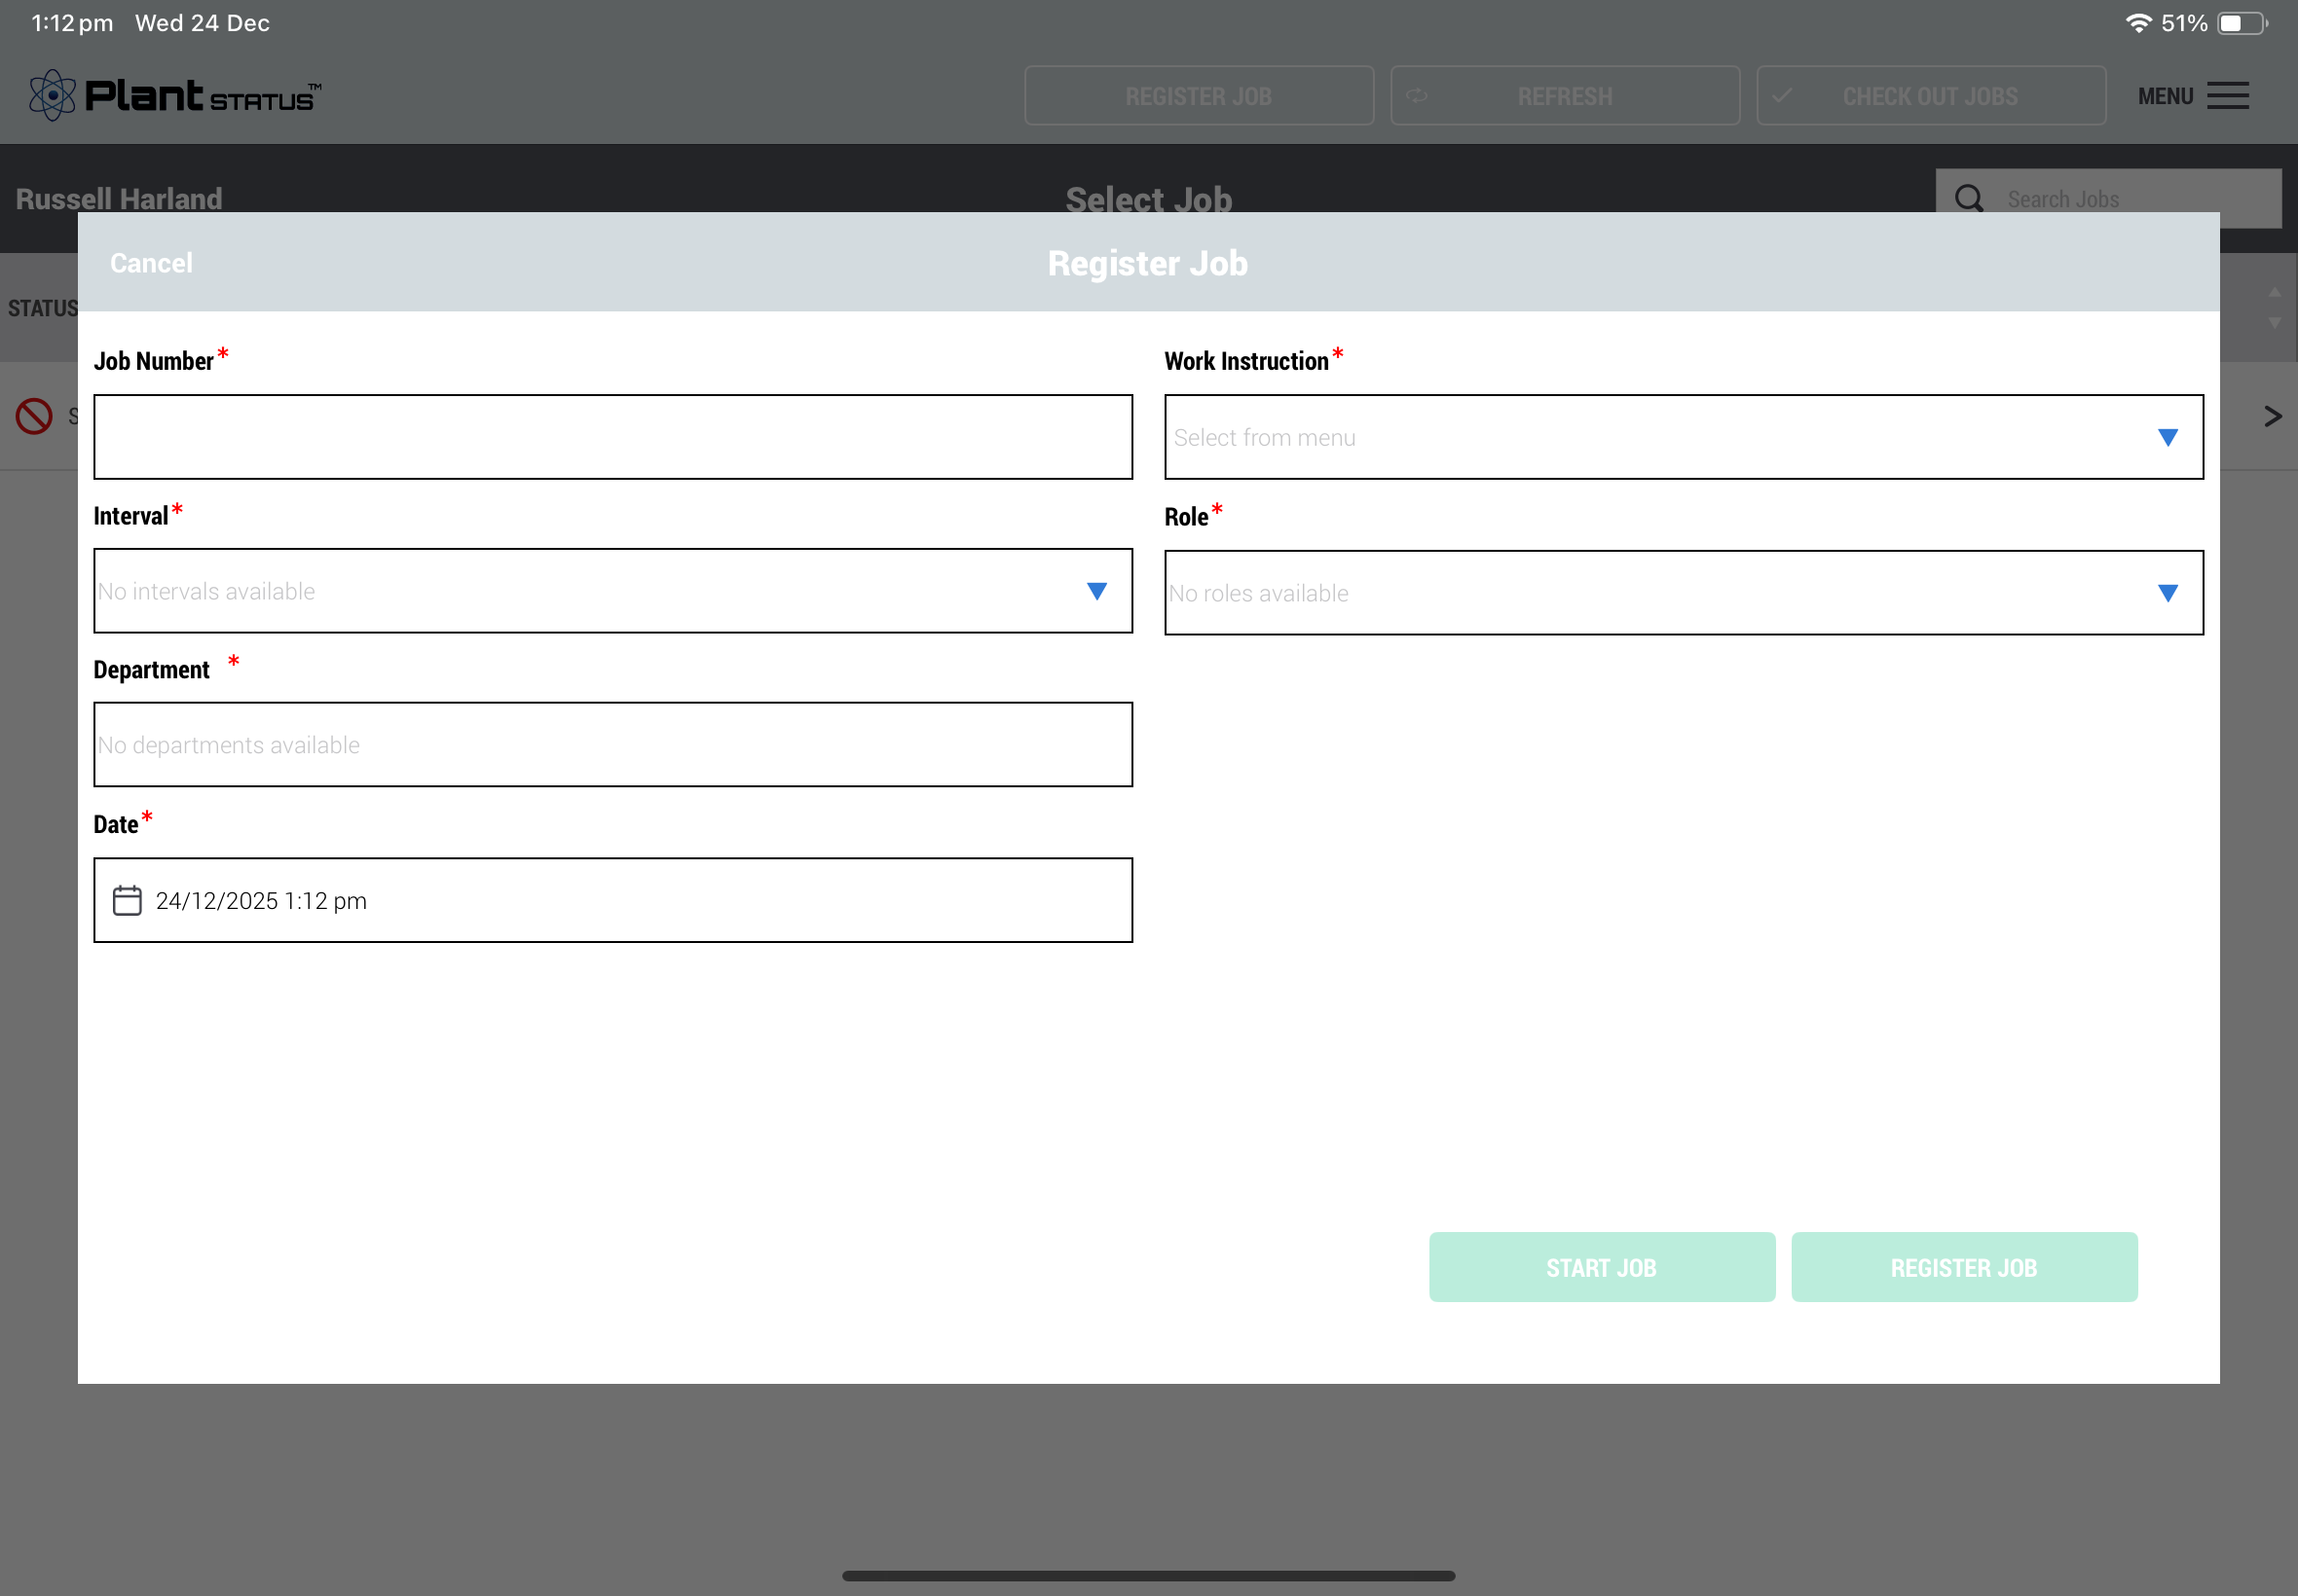Click into the Job Number field
This screenshot has height=1596, width=2298.
(x=612, y=437)
